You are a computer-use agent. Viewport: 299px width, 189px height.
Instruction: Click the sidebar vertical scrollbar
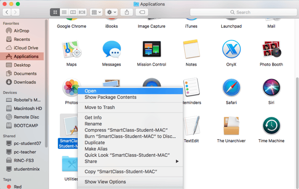pyautogui.click(x=46, y=83)
